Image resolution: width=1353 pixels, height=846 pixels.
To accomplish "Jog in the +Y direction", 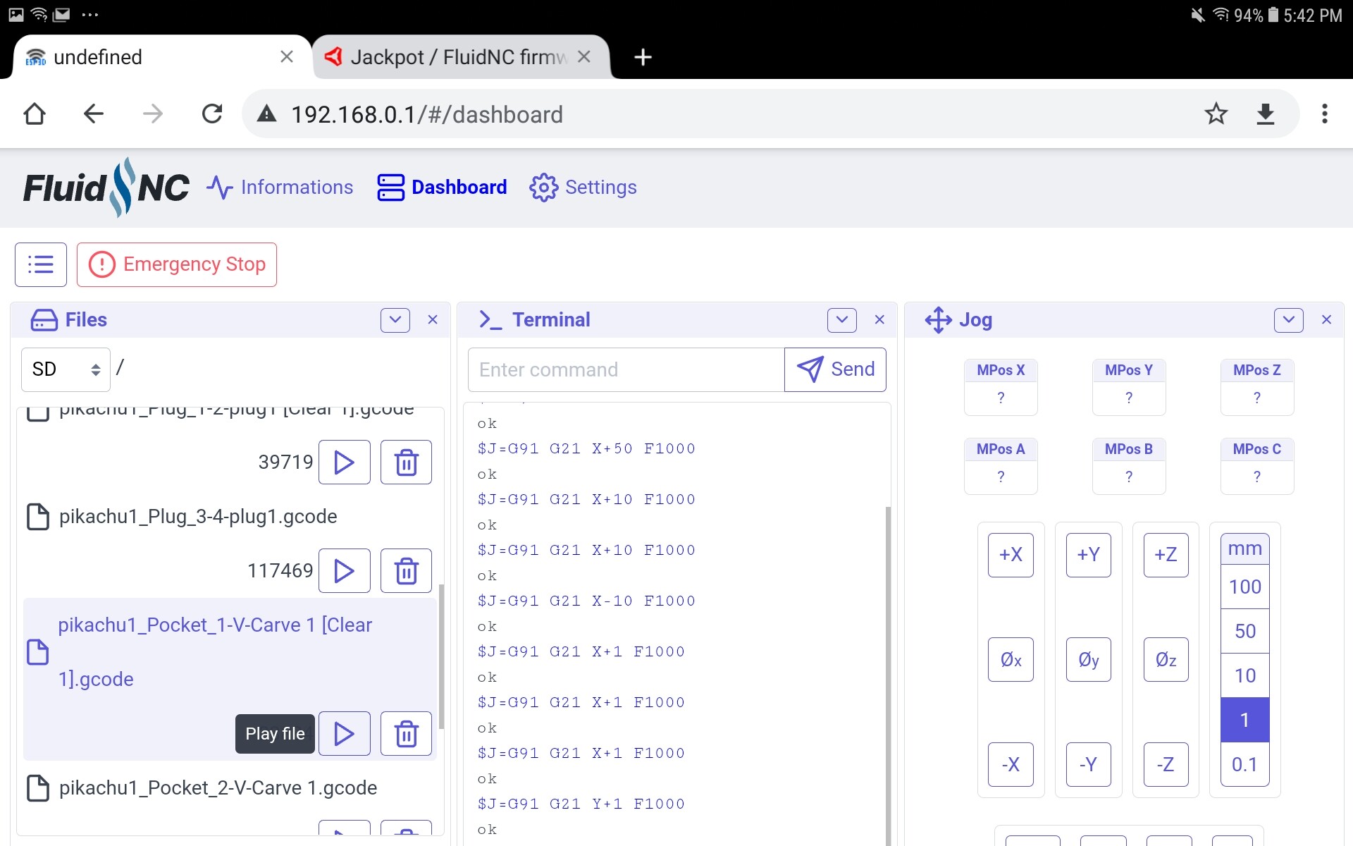I will [1088, 555].
